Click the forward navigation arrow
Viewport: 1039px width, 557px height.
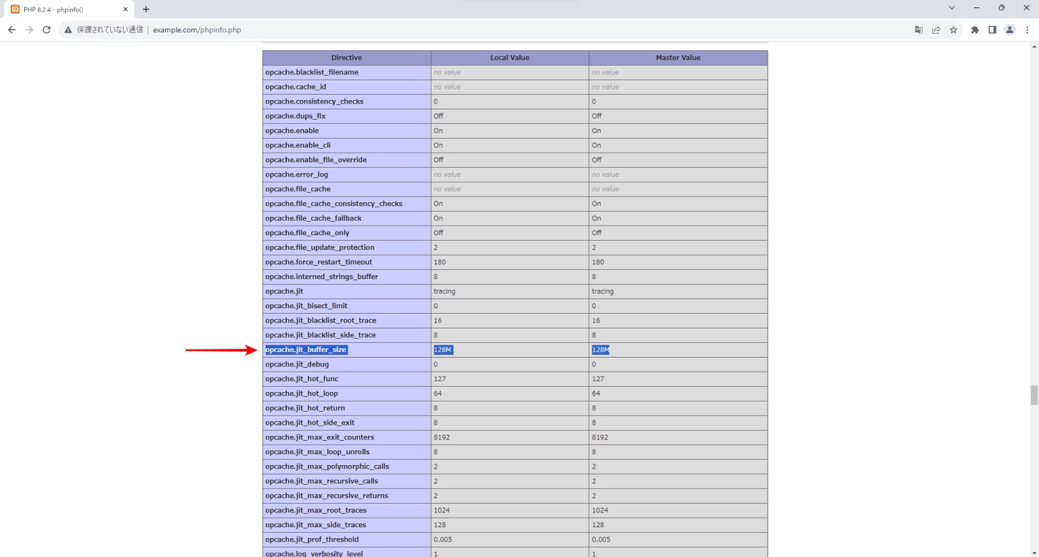28,30
